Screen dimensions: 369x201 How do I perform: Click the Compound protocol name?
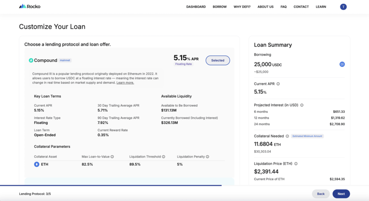(x=45, y=61)
